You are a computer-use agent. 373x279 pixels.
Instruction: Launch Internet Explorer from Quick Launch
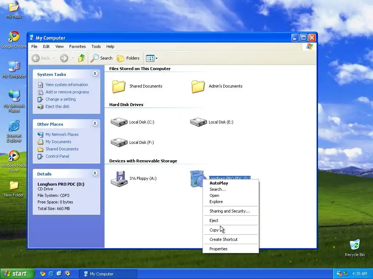[x=51, y=274]
